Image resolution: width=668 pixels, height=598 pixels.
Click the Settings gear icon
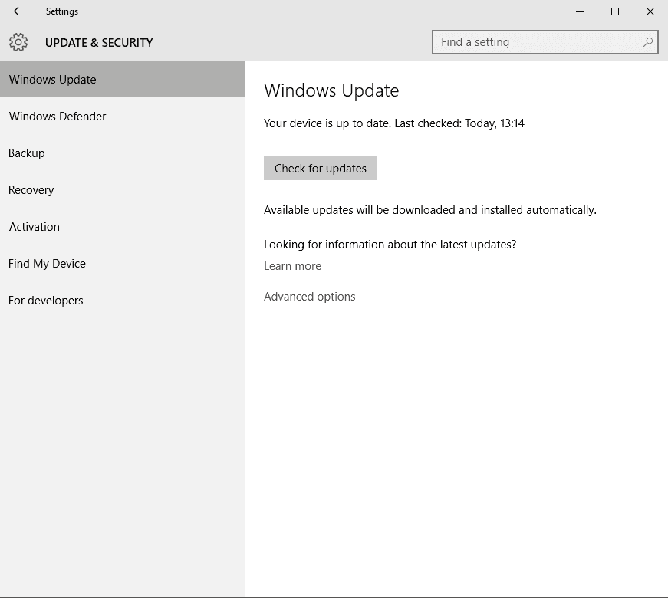18,42
